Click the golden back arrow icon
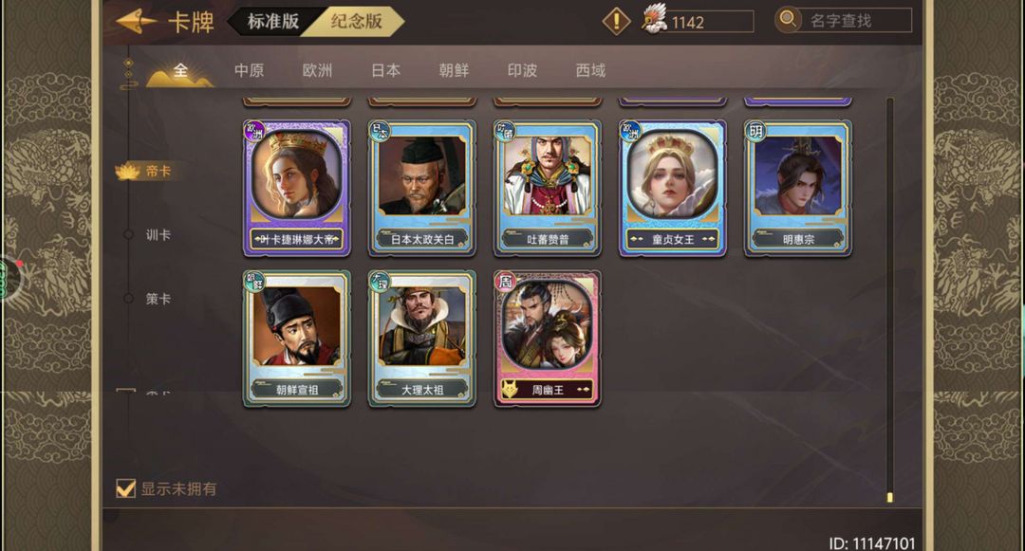 point(136,22)
